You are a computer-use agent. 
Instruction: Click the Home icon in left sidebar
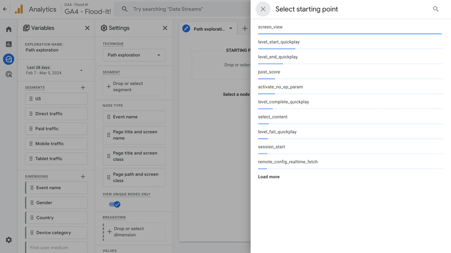coord(8,29)
